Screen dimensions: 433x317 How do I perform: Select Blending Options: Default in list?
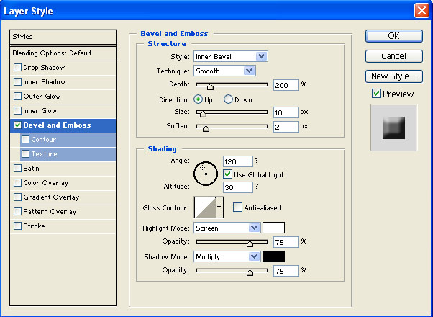[63, 53]
